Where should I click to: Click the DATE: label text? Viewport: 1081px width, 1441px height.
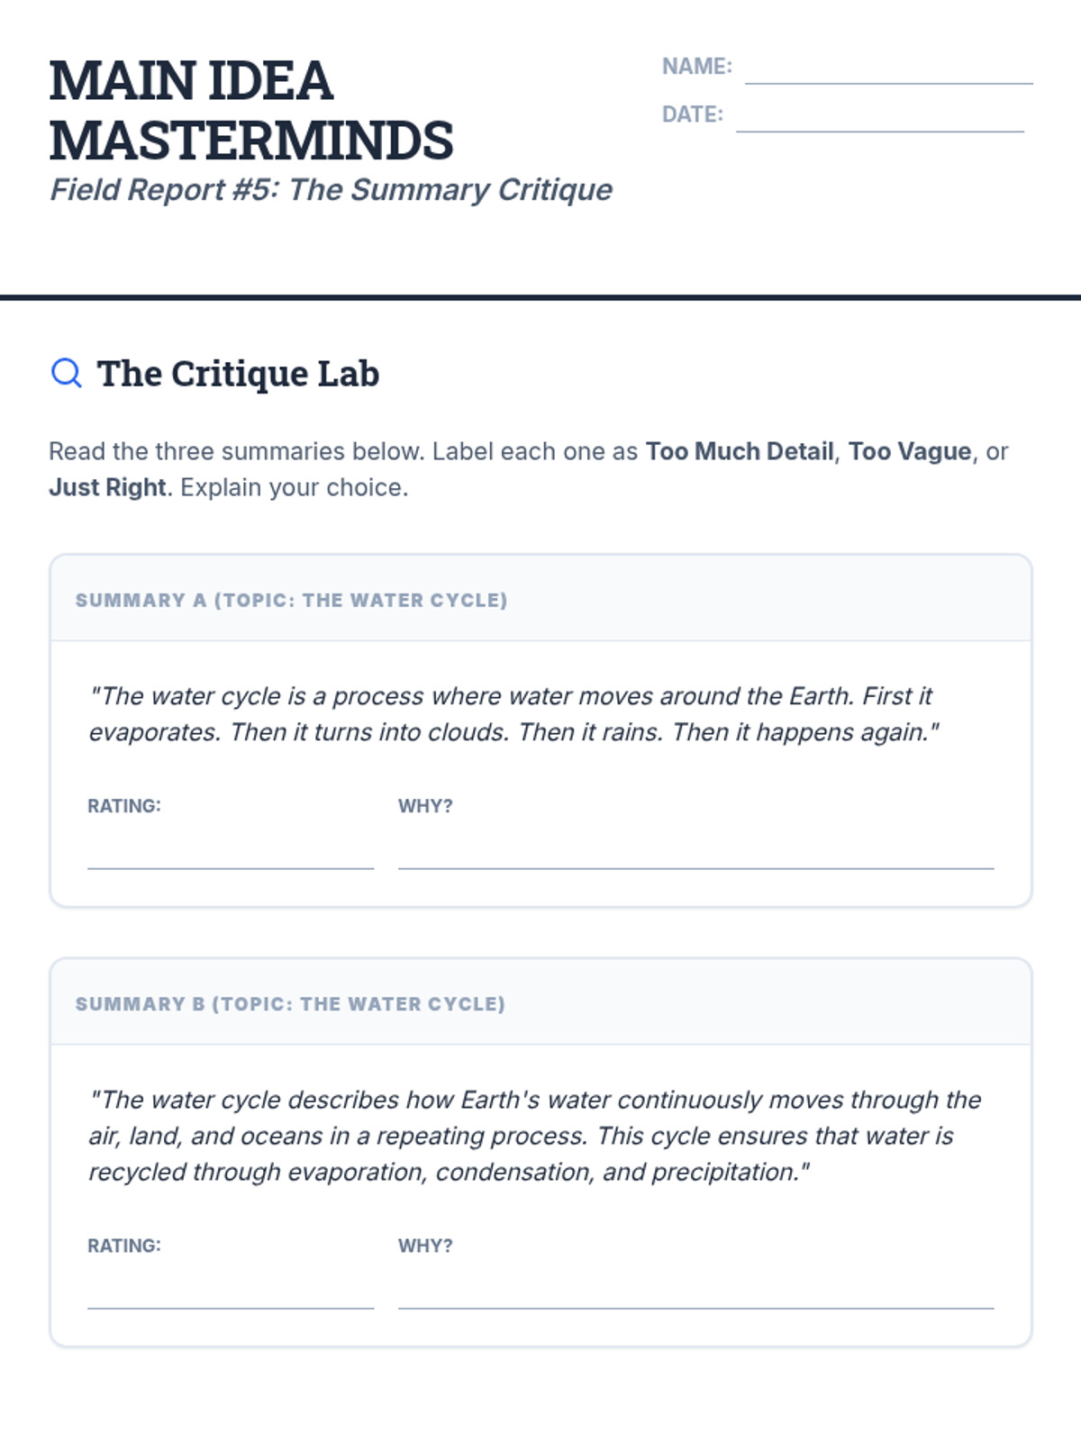[693, 114]
